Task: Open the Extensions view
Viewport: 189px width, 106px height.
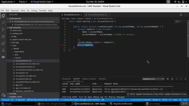Action: pyautogui.click(x=3, y=43)
